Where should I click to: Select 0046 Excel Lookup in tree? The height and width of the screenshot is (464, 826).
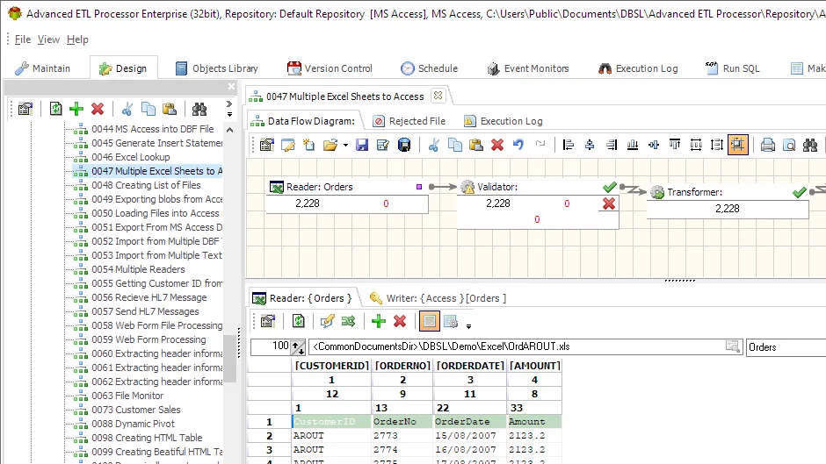[131, 157]
